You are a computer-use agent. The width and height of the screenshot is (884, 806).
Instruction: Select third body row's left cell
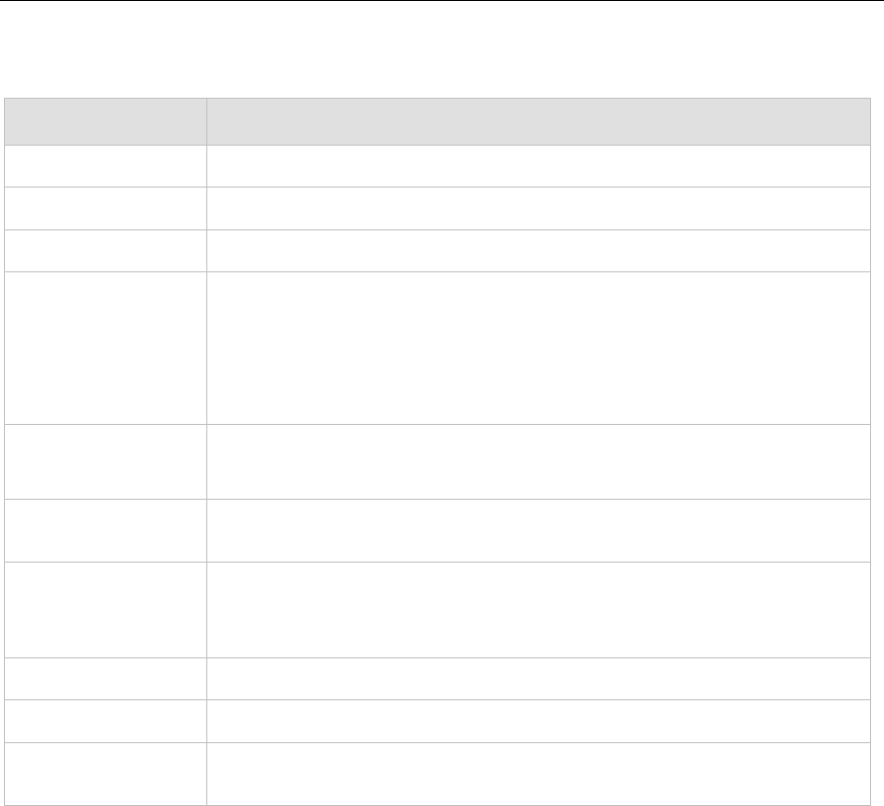pos(105,250)
